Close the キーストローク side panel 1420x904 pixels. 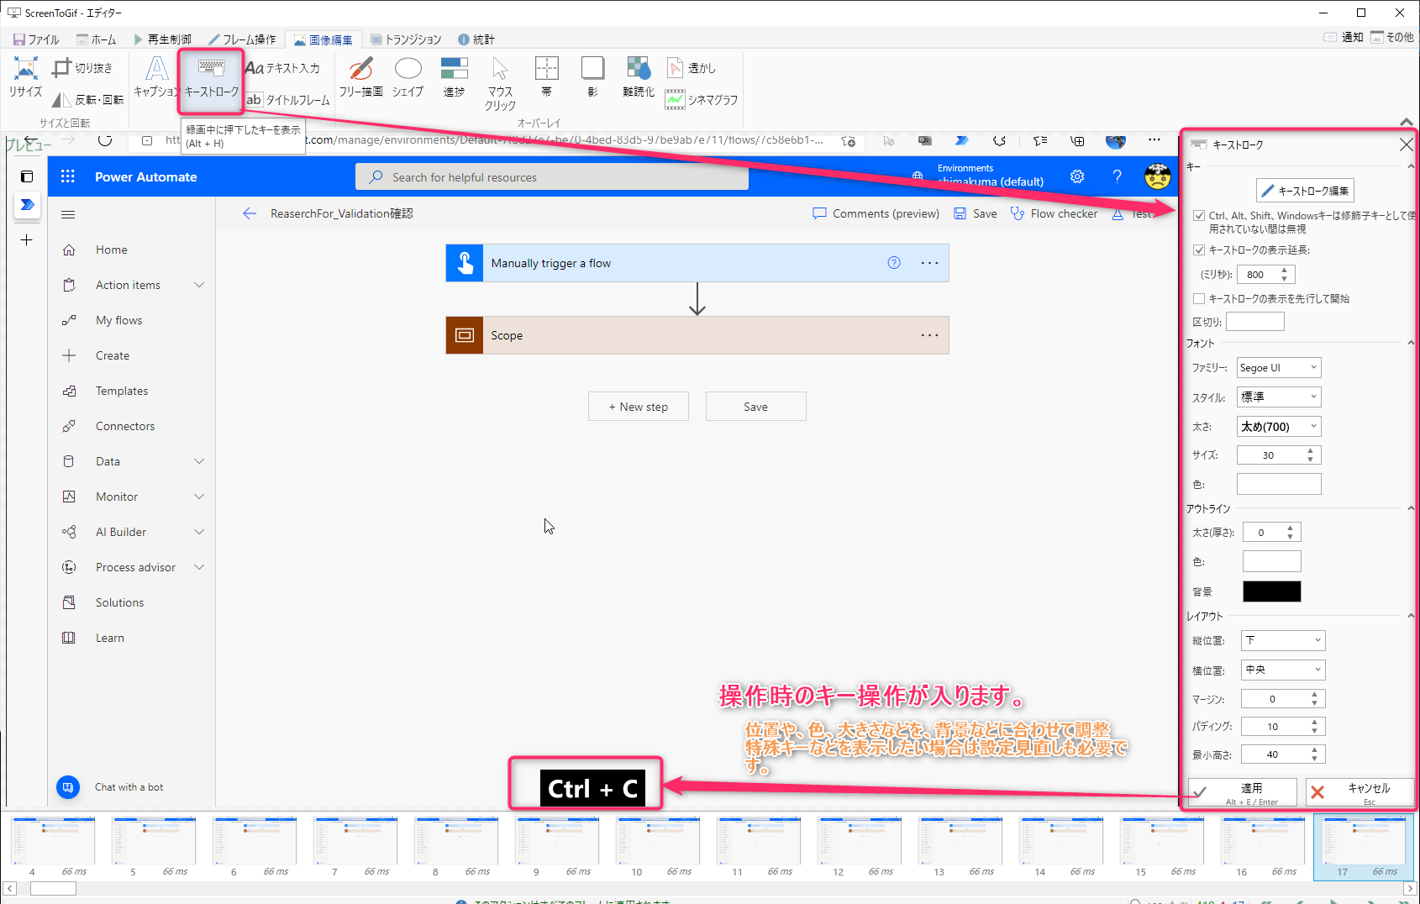pos(1406,145)
